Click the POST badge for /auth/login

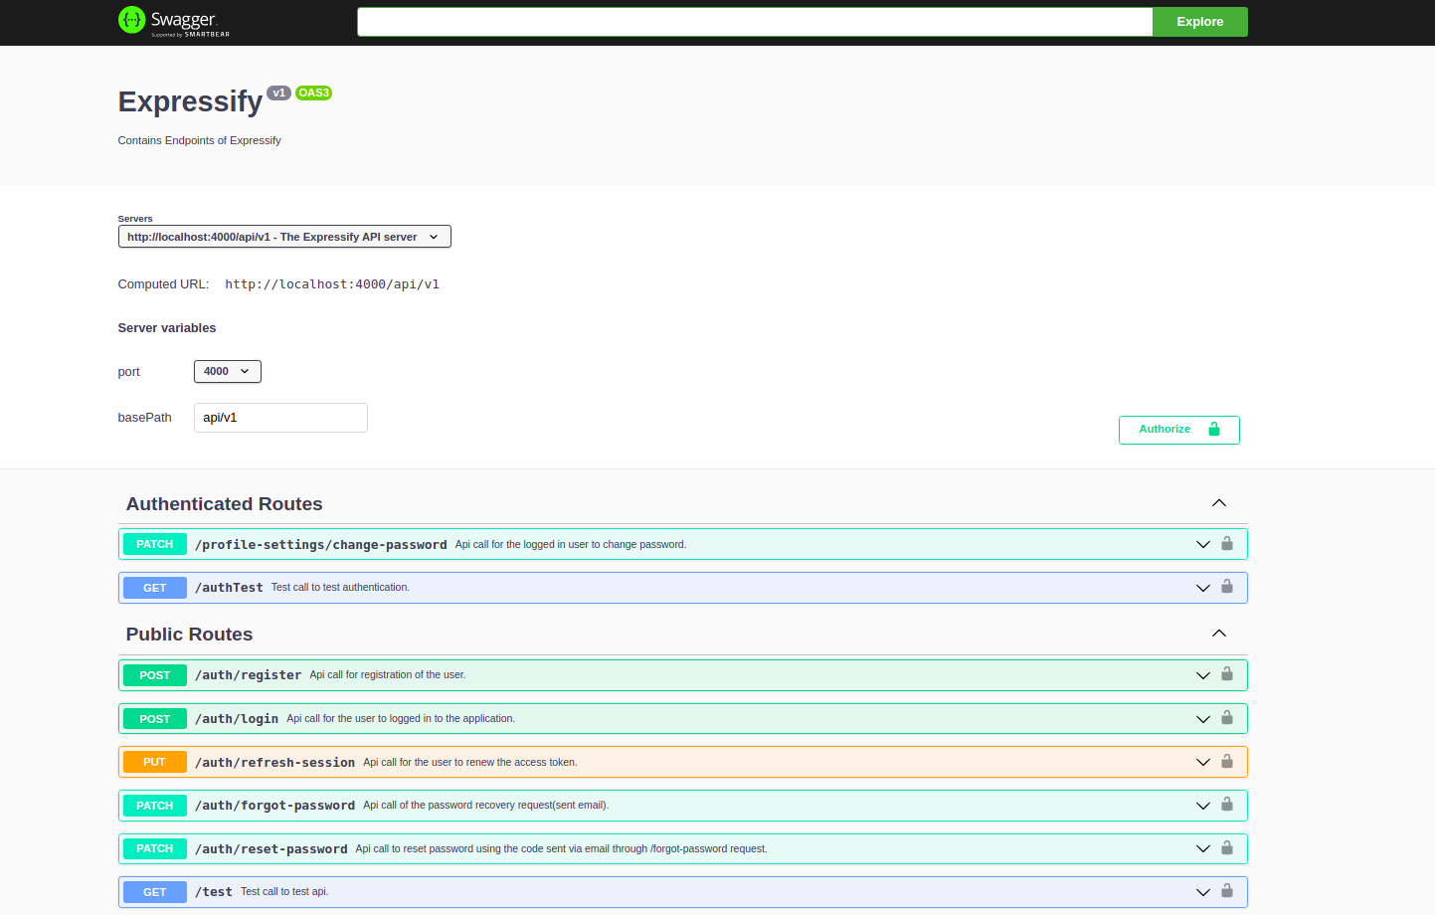pos(155,719)
